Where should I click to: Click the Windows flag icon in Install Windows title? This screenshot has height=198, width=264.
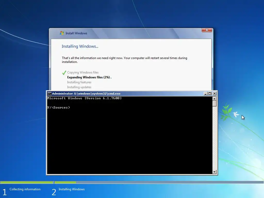[x=62, y=33]
